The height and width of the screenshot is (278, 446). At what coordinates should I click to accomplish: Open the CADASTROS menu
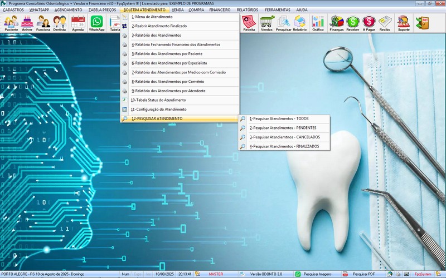[x=13, y=10]
